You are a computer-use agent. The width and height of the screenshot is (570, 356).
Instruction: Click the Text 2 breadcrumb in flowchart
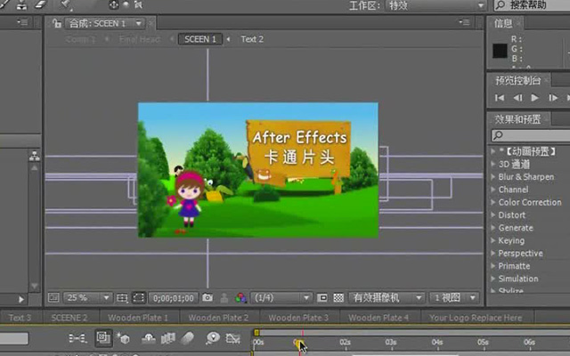(252, 39)
